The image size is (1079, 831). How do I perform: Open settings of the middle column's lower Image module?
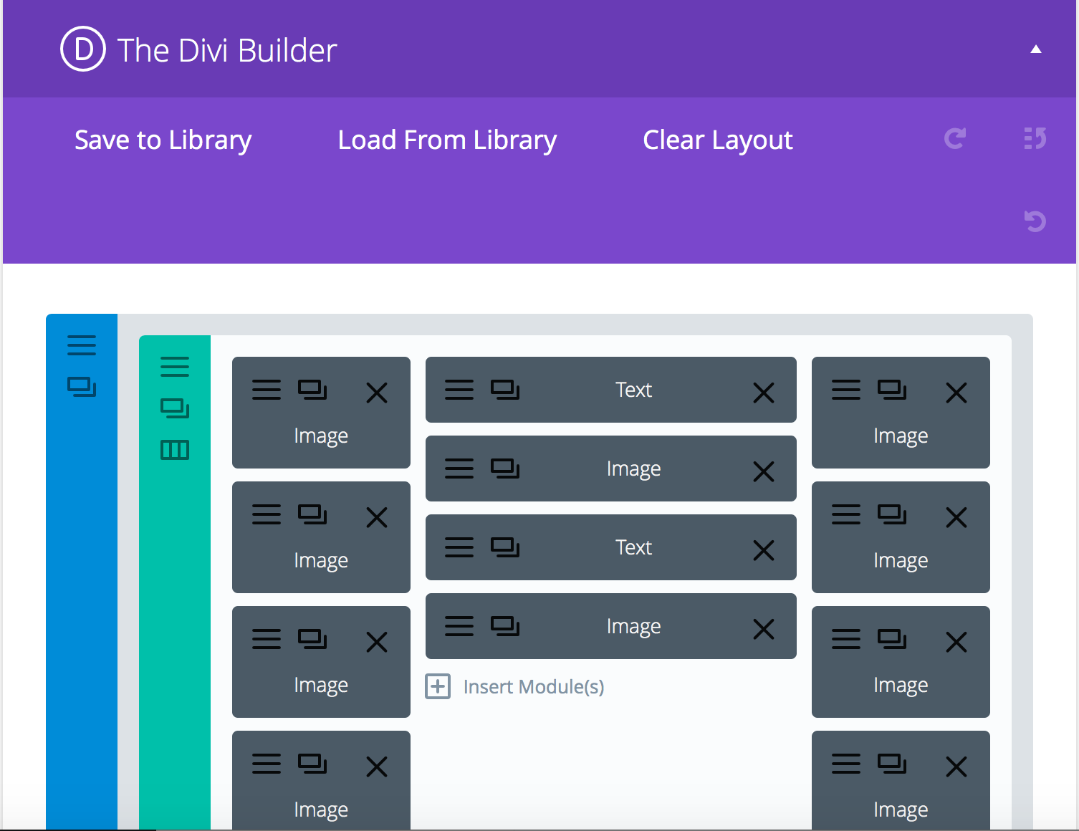459,626
